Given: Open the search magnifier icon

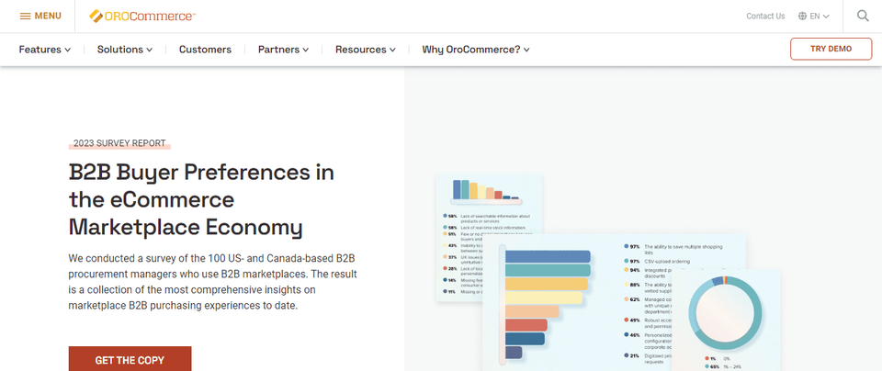Looking at the screenshot, I should coord(863,16).
